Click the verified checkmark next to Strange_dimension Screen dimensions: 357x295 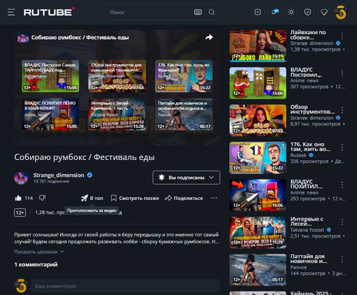(90, 175)
